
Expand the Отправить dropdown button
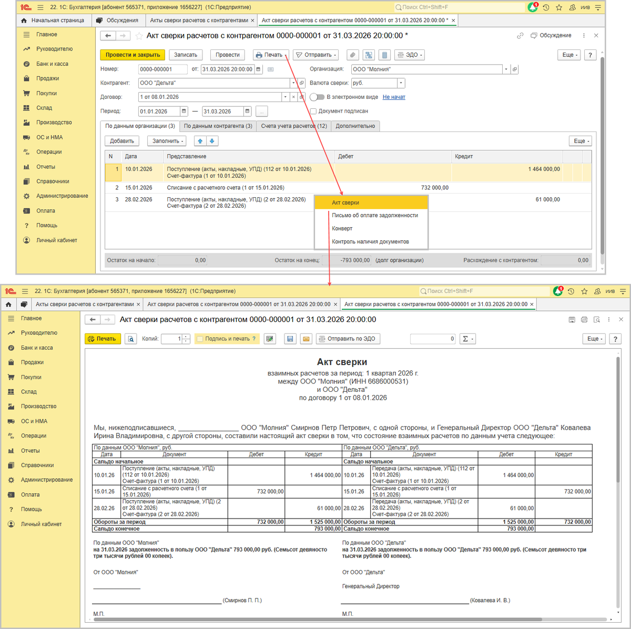click(x=315, y=55)
